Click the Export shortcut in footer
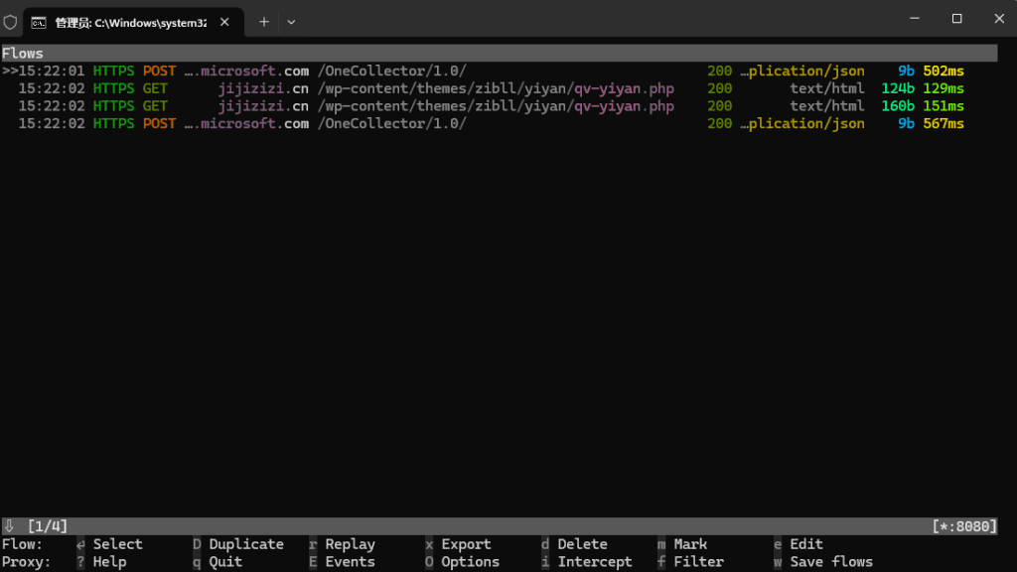 click(465, 544)
